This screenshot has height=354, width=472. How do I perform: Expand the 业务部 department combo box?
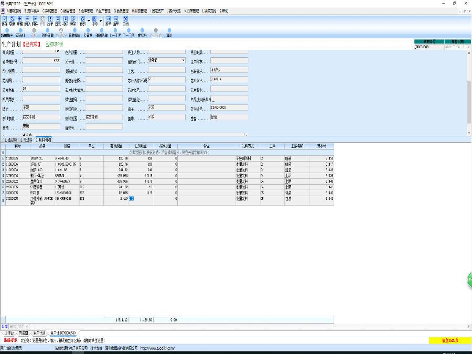(x=183, y=60)
